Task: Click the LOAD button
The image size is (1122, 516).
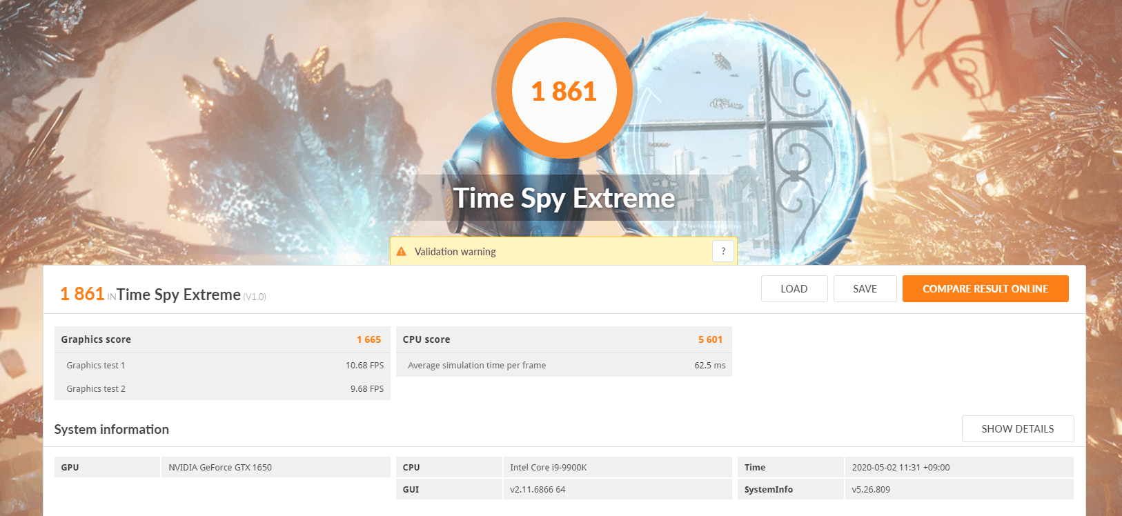Action: click(794, 289)
